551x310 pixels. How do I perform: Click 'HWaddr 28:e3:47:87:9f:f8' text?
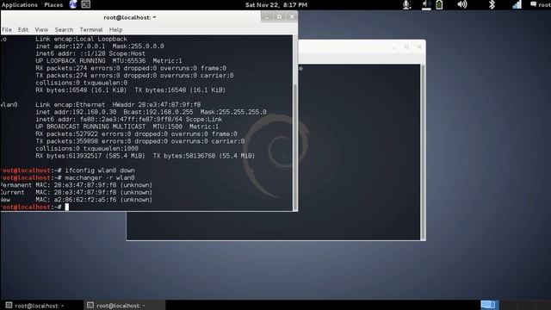[157, 105]
